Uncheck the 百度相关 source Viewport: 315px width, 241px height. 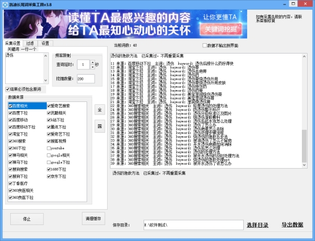[x=10, y=106]
